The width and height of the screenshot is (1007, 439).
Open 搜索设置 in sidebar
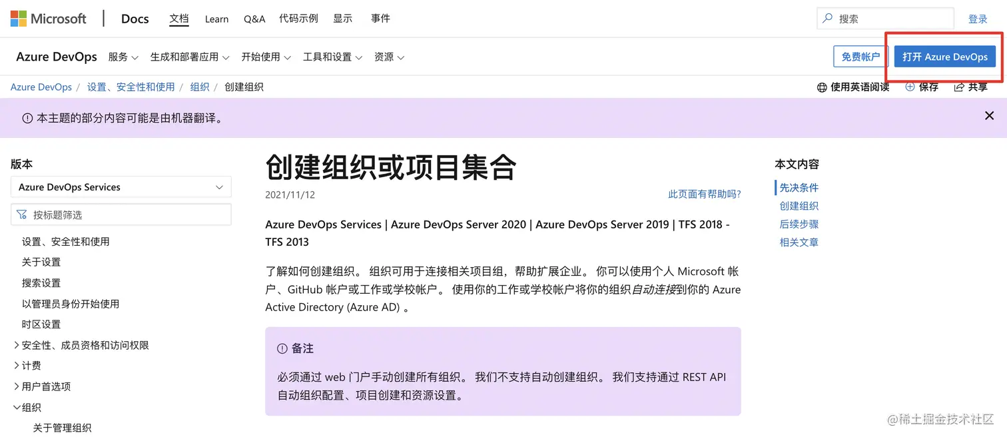point(41,282)
